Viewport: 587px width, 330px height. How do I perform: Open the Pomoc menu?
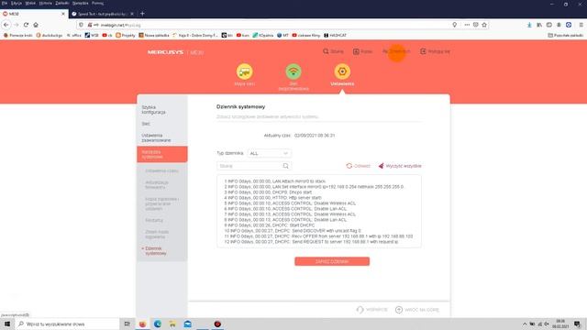click(x=98, y=3)
